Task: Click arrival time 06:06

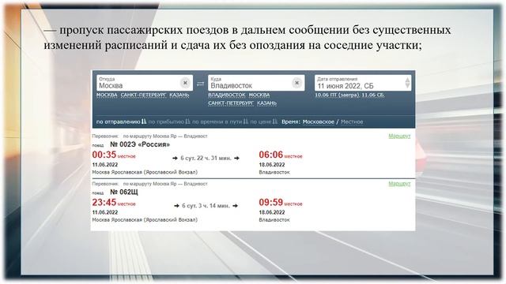Action: [270, 155]
